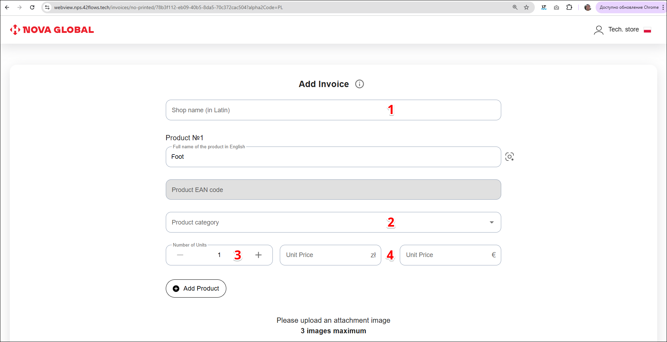This screenshot has width=667, height=342.
Task: Open the Tech. store account menu
Action: tap(623, 30)
